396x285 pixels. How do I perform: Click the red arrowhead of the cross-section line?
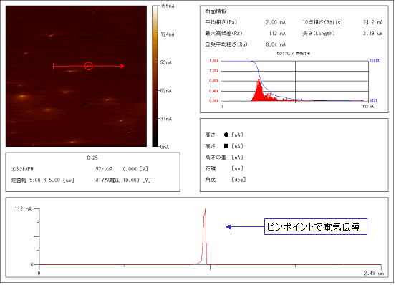(x=122, y=66)
